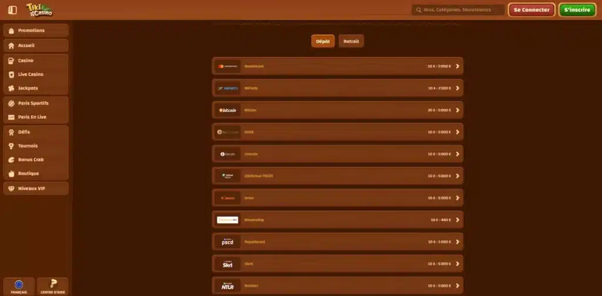Click the Se Connecter button
The width and height of the screenshot is (602, 296).
pyautogui.click(x=531, y=10)
